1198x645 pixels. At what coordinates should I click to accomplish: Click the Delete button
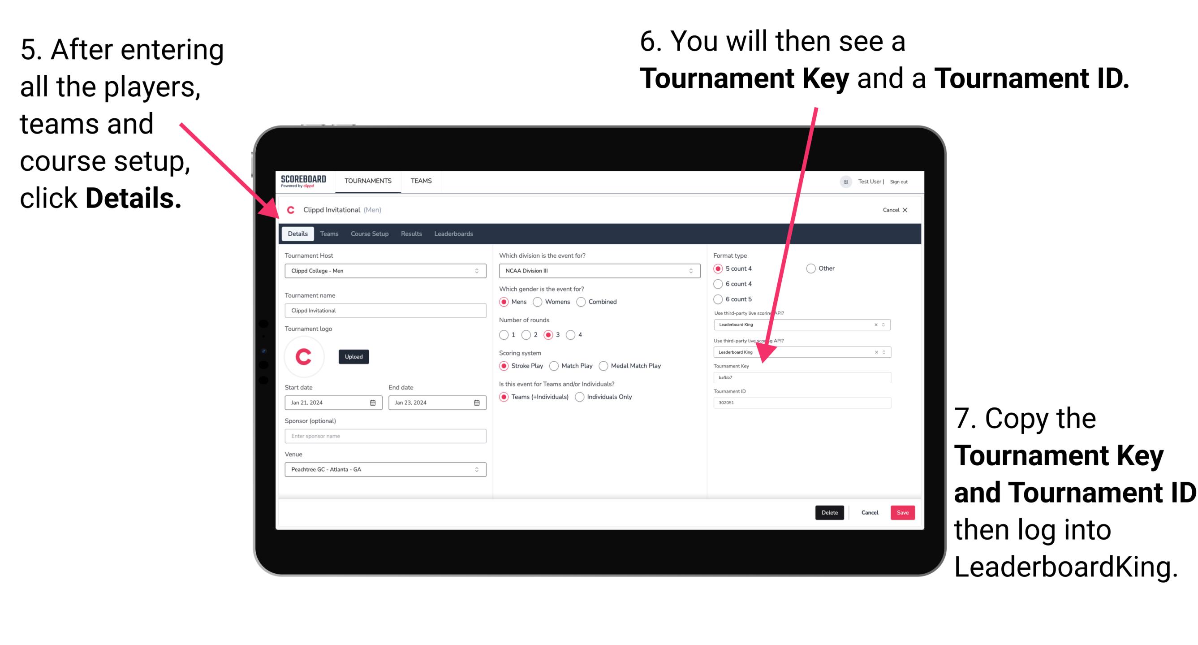(829, 512)
